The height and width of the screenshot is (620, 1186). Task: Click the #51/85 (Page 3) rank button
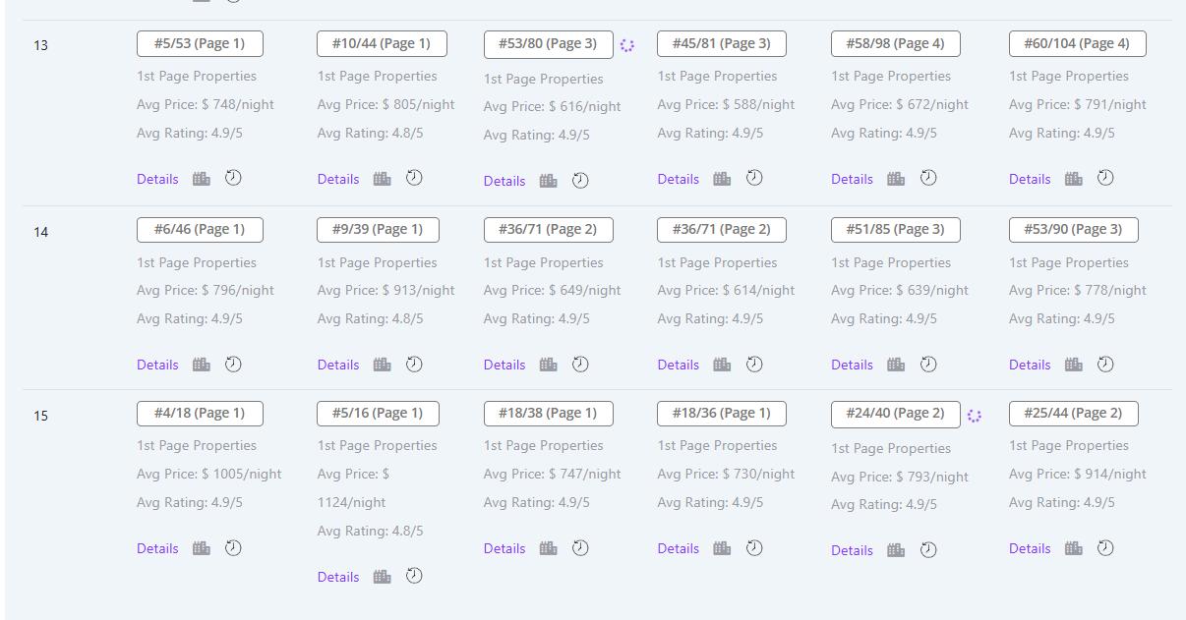(x=896, y=229)
